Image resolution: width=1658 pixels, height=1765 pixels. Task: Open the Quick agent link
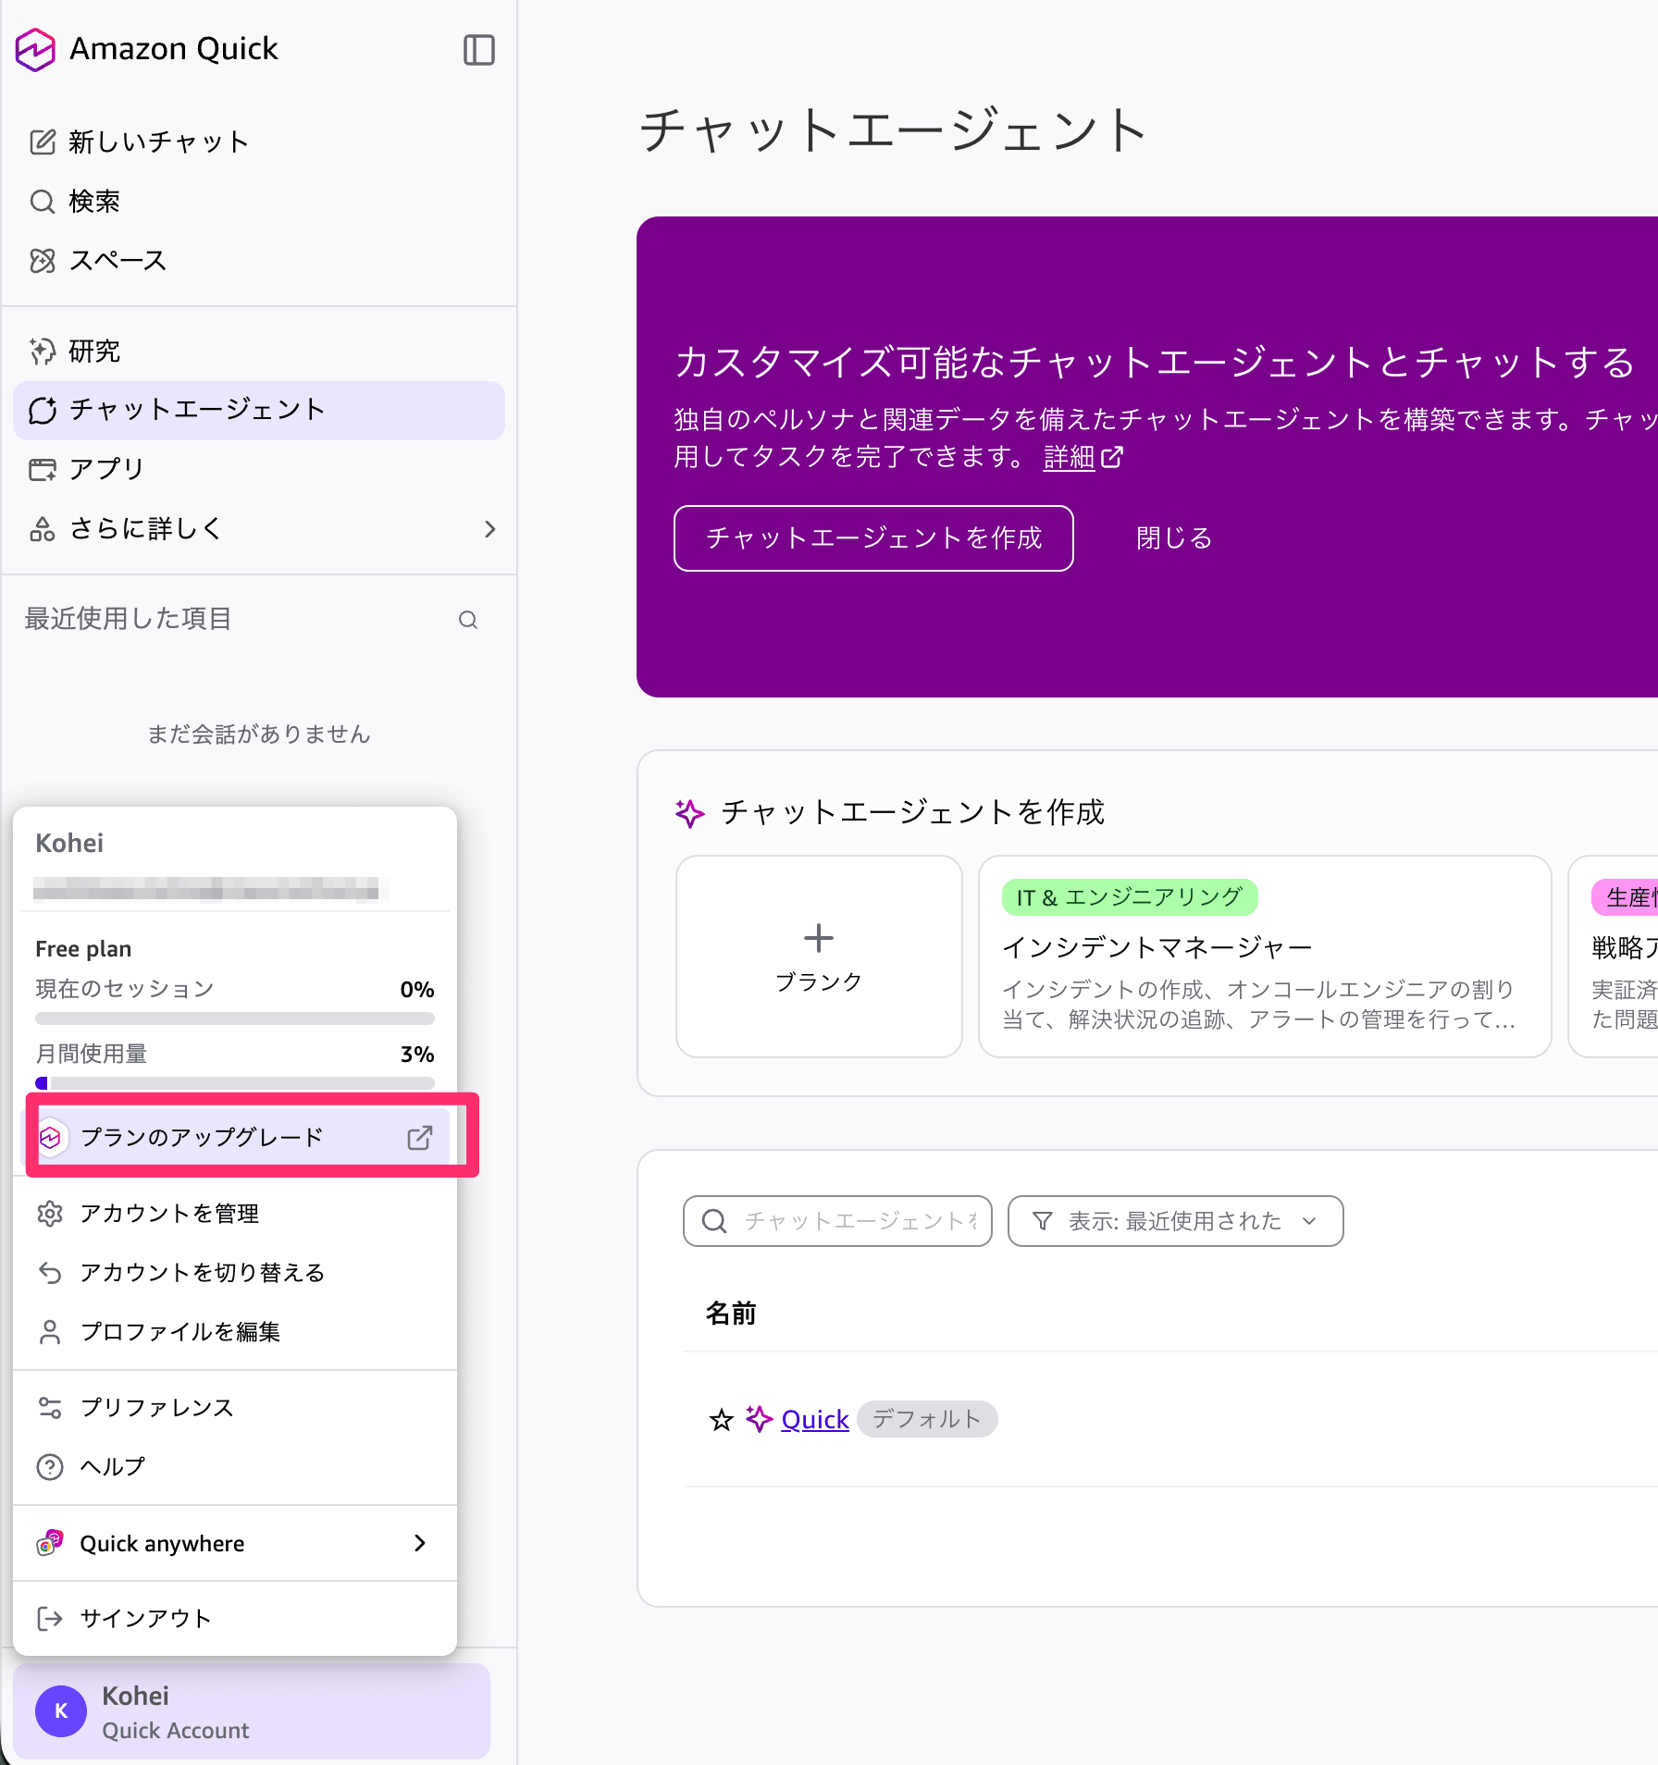[x=815, y=1420]
